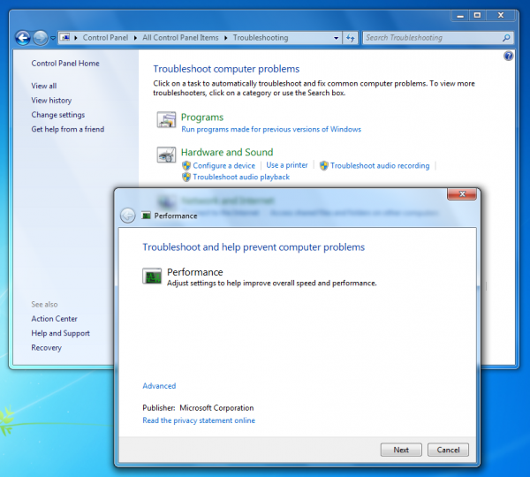Click the Control Panel icon in address bar

(x=65, y=37)
